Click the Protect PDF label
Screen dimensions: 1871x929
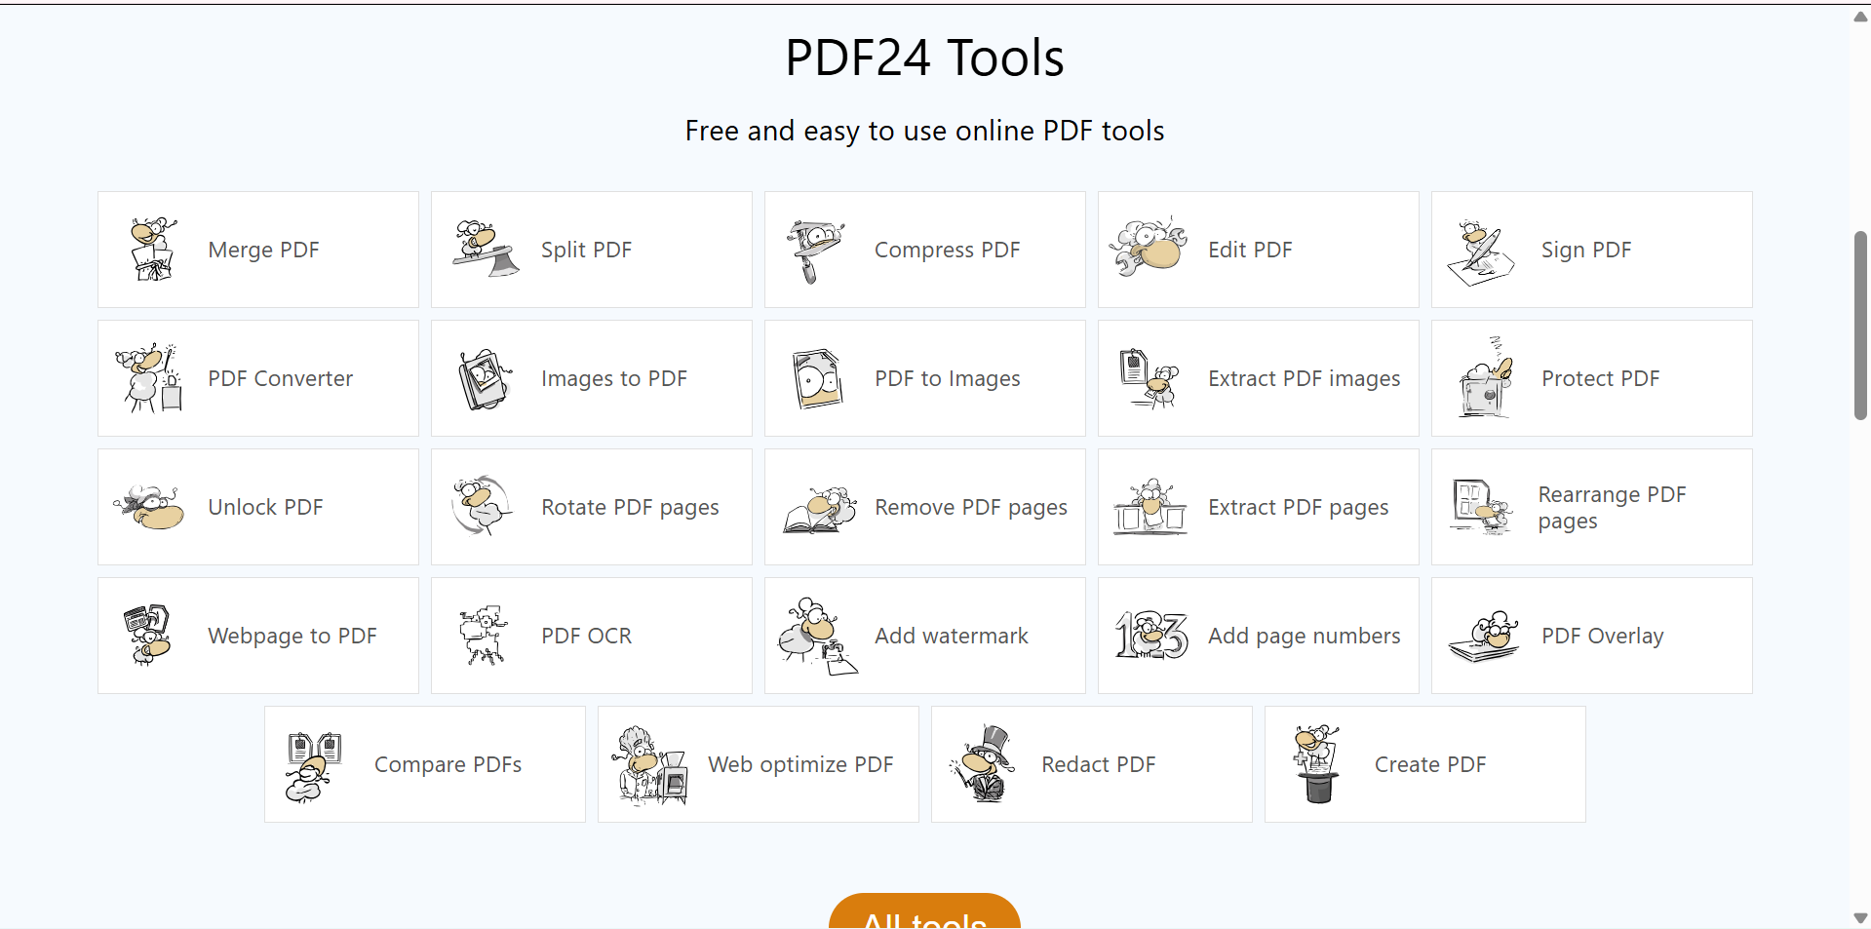point(1600,378)
